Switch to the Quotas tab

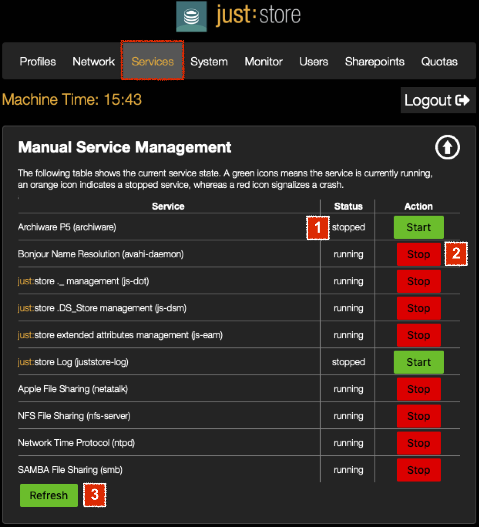pos(439,61)
